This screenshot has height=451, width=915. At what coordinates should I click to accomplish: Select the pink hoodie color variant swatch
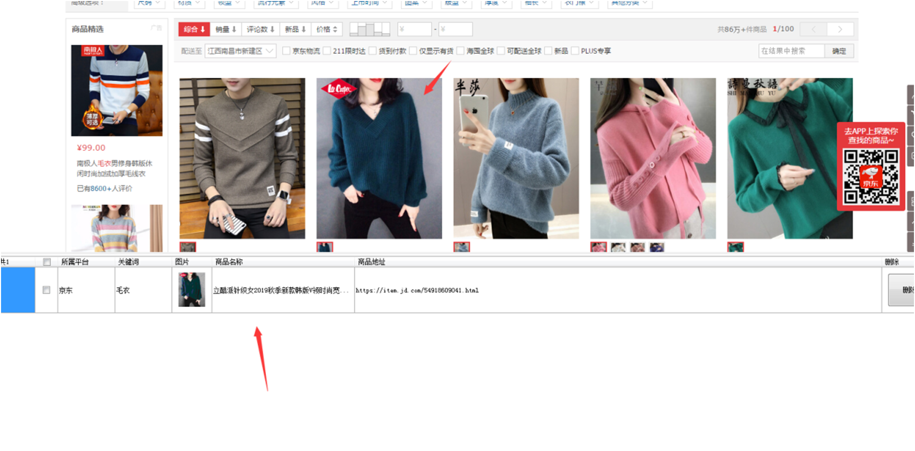click(598, 247)
